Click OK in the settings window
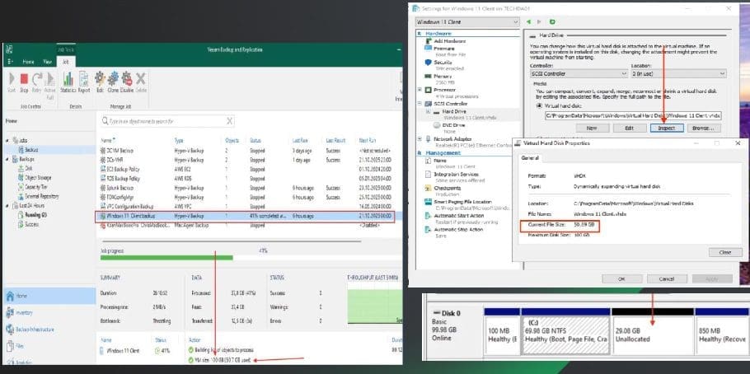This screenshot has width=750, height=374. pyautogui.click(x=621, y=278)
